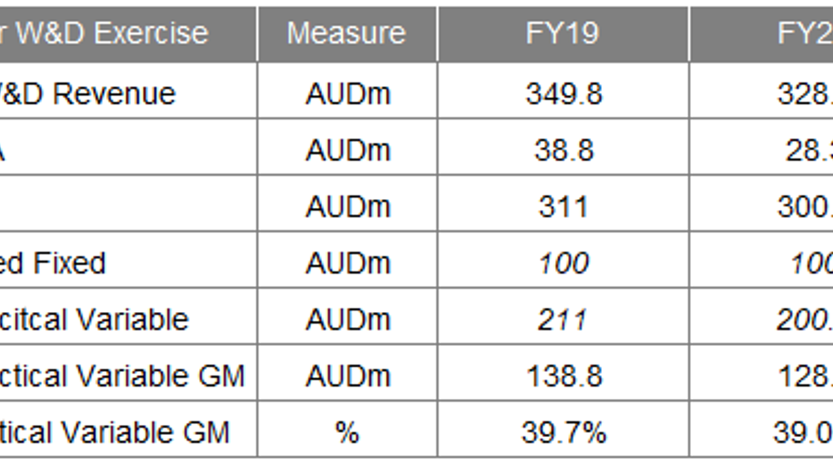The width and height of the screenshot is (833, 469).
Task: Select the 39.7% percentage cell
Action: tap(563, 432)
